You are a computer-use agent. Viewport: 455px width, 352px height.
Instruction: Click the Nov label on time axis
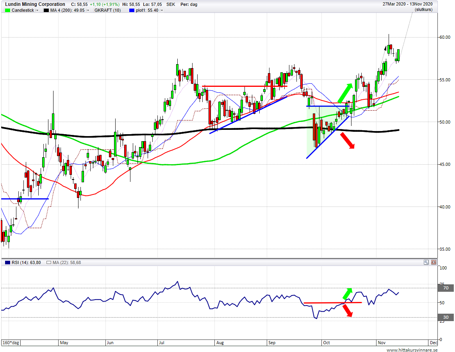click(382, 343)
